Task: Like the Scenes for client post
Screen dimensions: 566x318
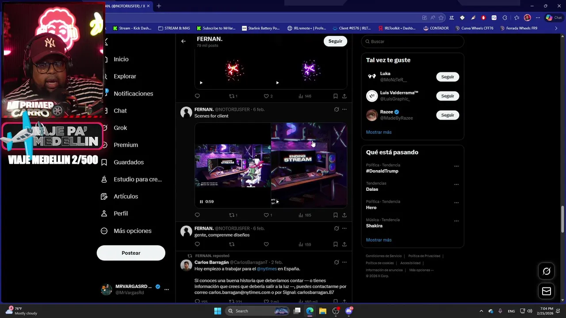Action: tap(268, 215)
